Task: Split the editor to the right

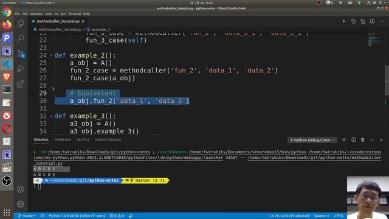Action: tap(372, 22)
